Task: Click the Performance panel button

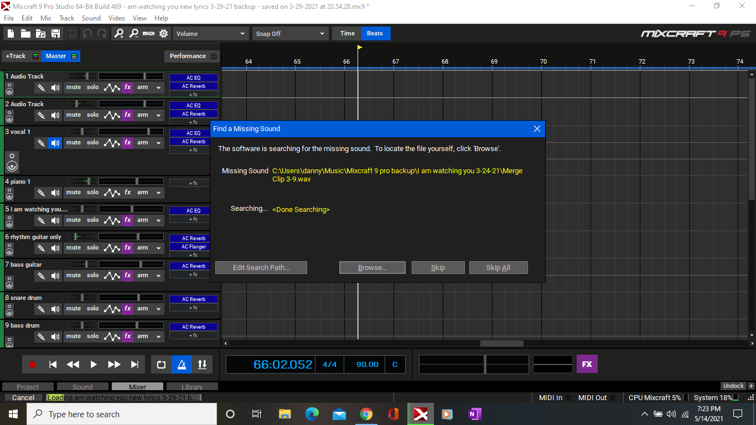Action: pos(192,56)
